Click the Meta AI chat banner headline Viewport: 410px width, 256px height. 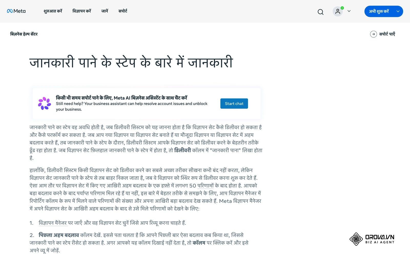pos(121,98)
